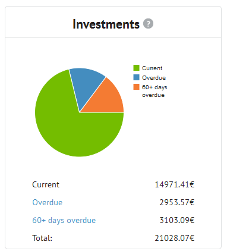Select the orange 60+ days overdue slice

pos(107,99)
